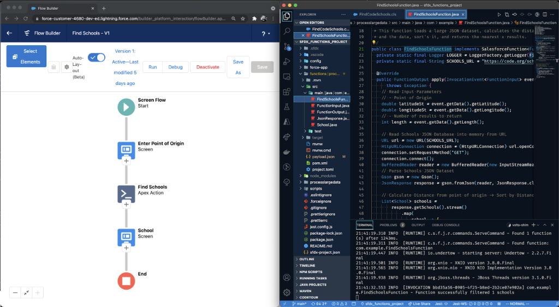Switch to the FindCodeSchools.cls editor tab
Viewport: 559px width, 307px height.
[377, 14]
